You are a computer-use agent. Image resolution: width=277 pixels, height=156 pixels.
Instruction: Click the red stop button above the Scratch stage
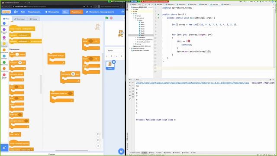[111, 18]
